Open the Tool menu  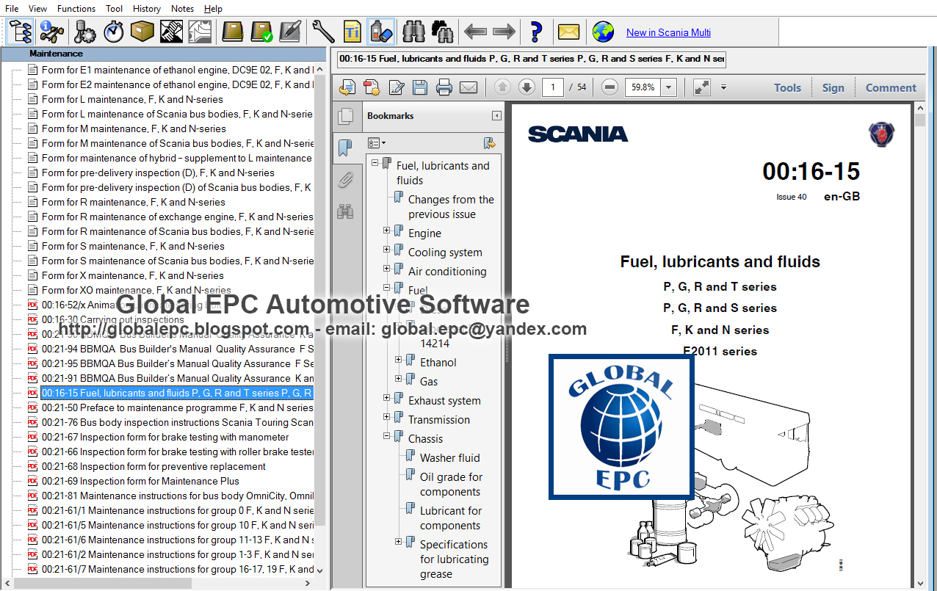115,9
